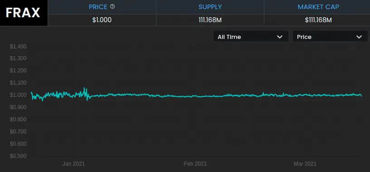Select the 111.168M supply value
The height and width of the screenshot is (172, 370).
(x=210, y=20)
